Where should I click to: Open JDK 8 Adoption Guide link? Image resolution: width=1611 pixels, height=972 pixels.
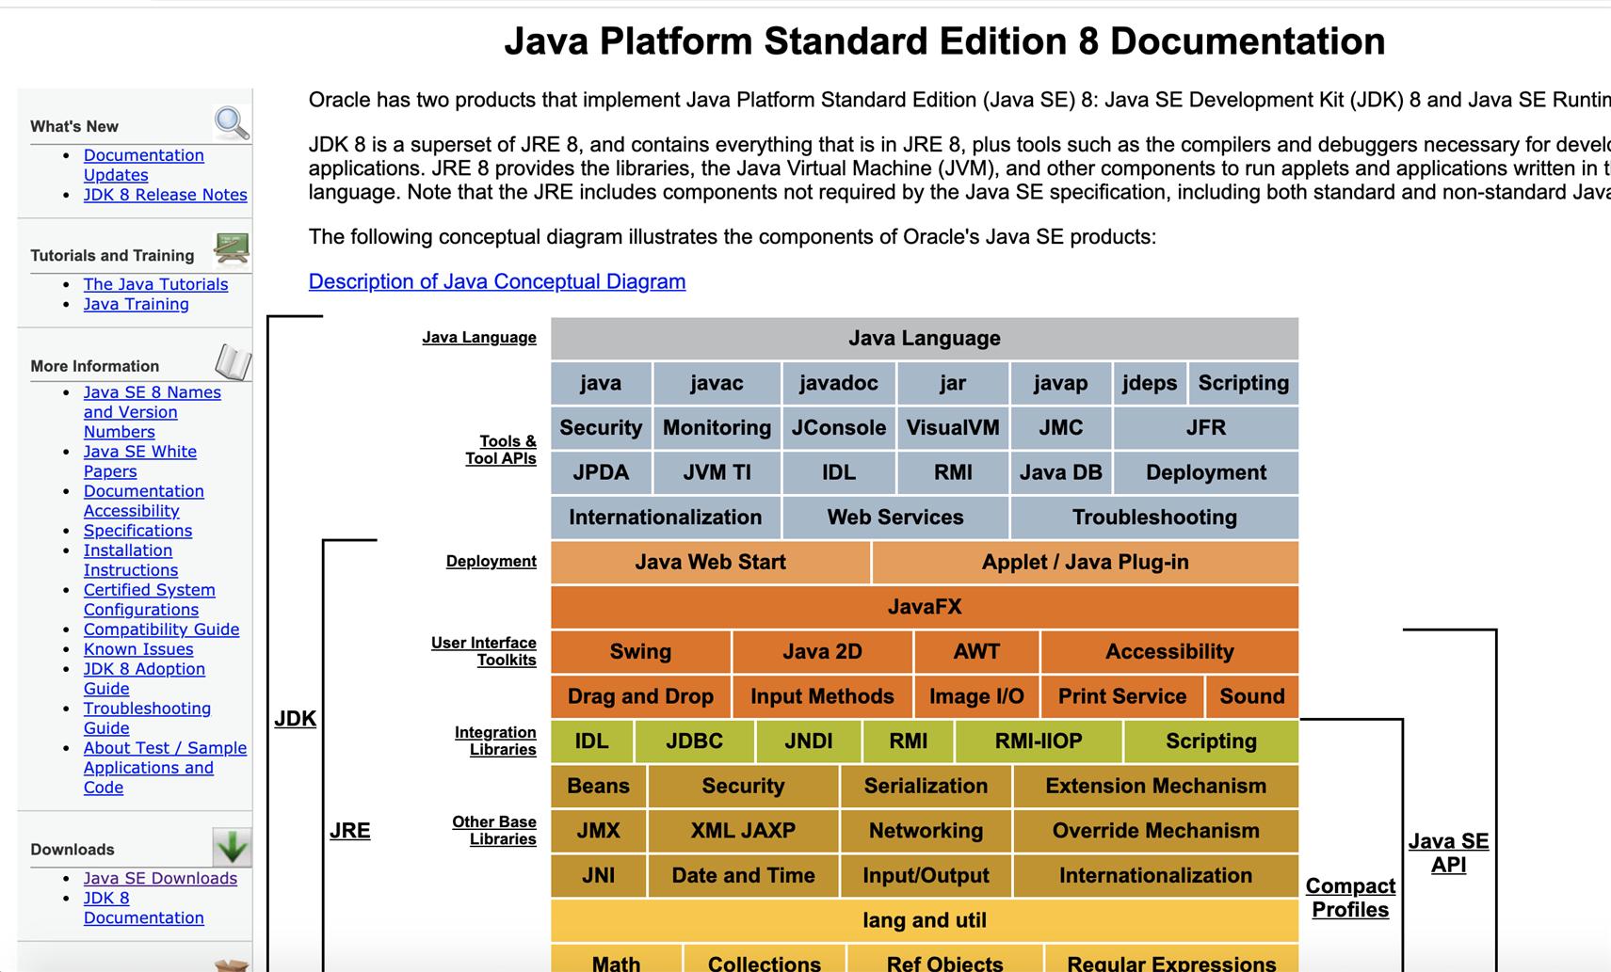[x=144, y=678]
